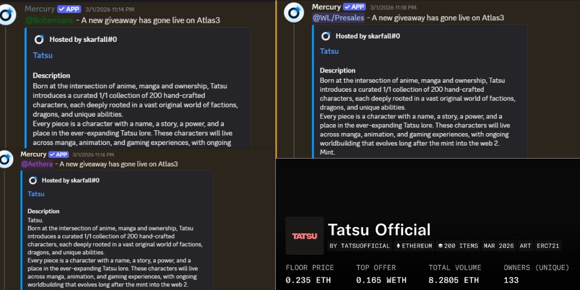580x290 pixels.
Task: Click timestamp 3/1/2026 11:14 PM
Action: tap(110, 10)
